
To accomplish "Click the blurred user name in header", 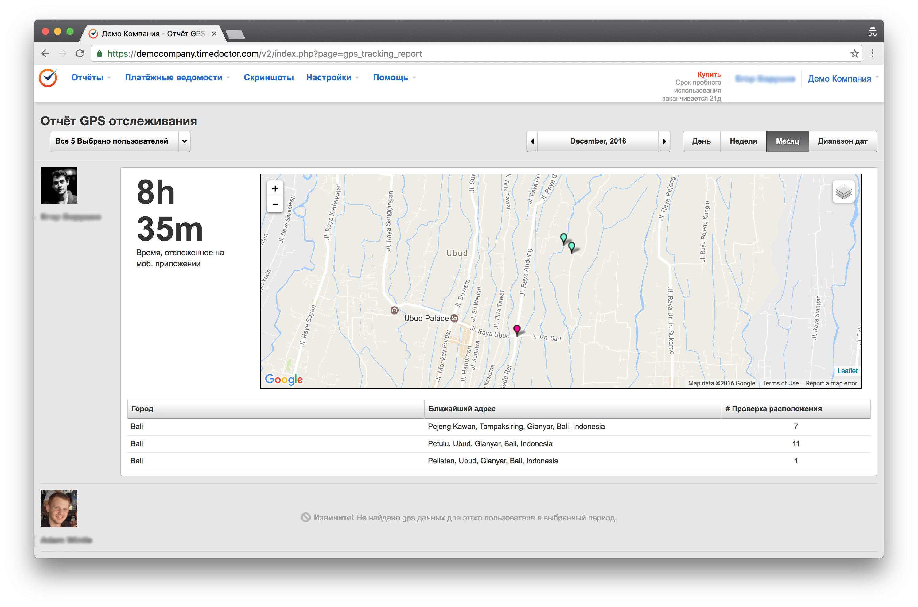I will click(x=765, y=79).
